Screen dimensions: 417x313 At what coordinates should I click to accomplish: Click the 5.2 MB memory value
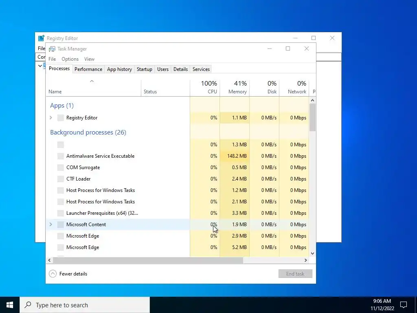239,247
